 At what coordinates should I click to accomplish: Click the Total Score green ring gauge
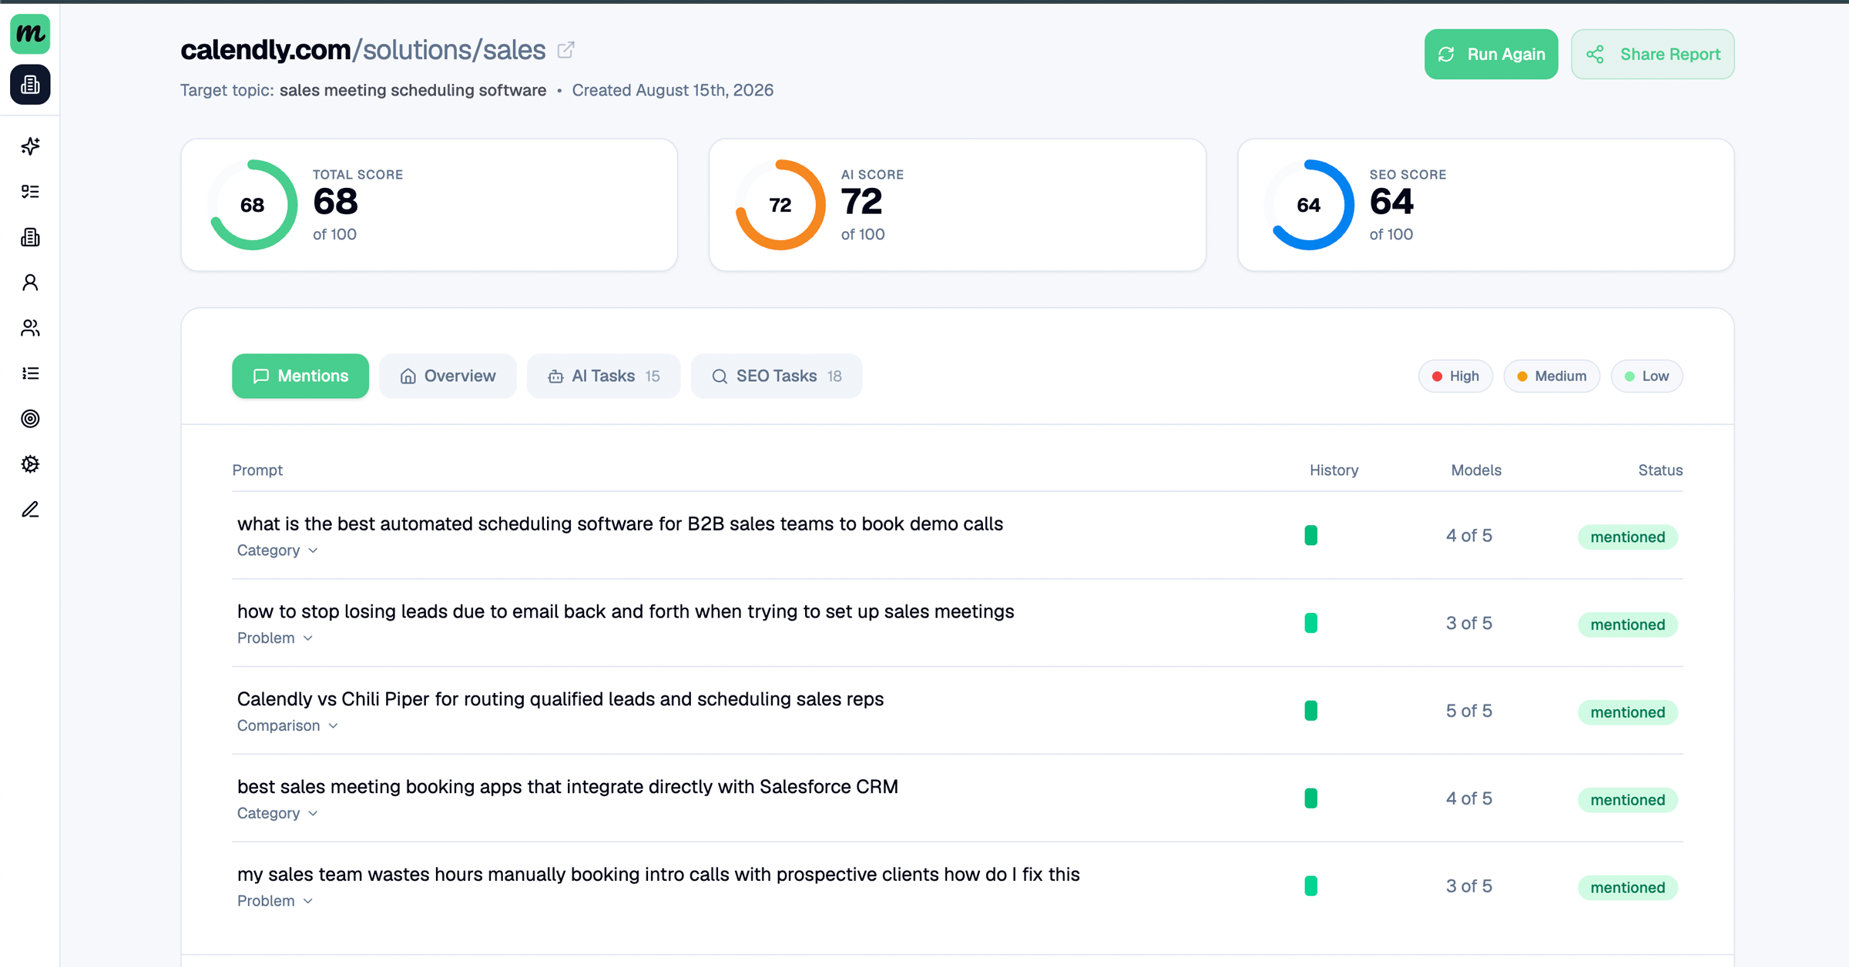pos(252,205)
